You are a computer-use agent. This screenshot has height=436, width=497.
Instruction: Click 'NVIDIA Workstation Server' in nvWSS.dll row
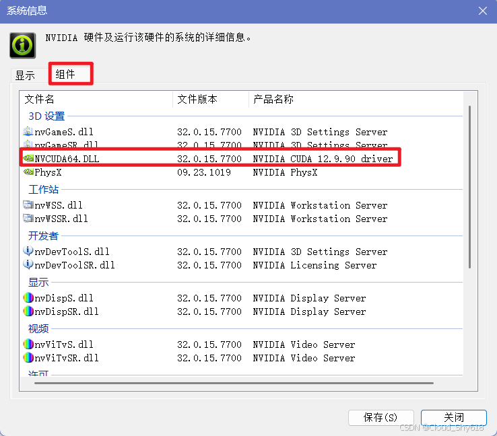coord(320,205)
